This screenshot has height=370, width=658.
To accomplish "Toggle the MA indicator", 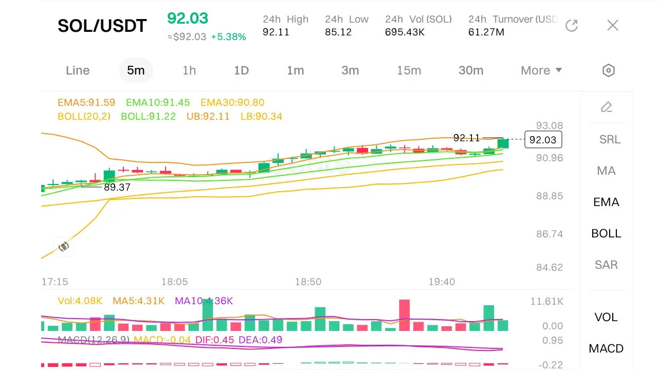I will coord(607,171).
